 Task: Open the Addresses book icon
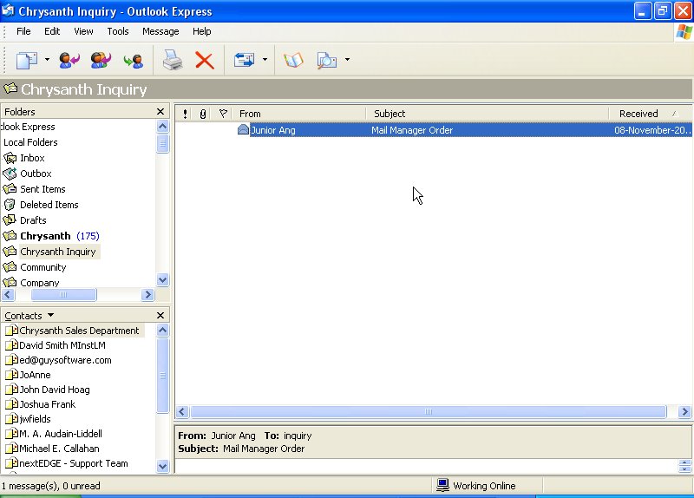click(293, 60)
